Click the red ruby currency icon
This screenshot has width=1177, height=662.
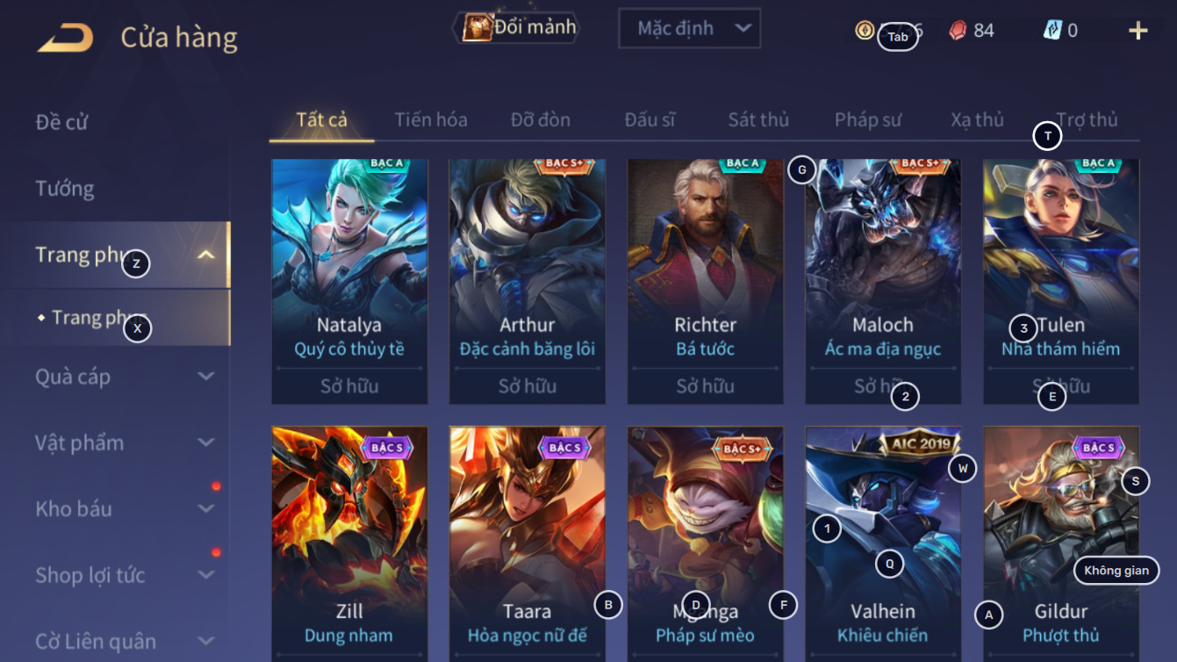pos(958,30)
